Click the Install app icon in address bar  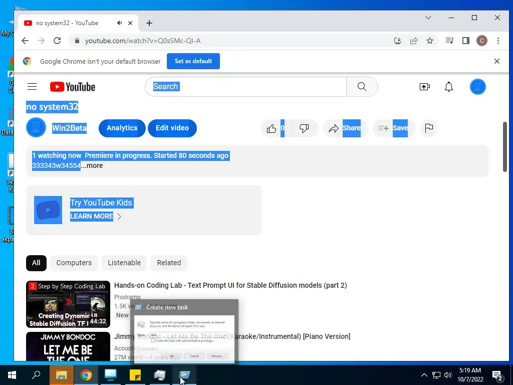click(397, 41)
